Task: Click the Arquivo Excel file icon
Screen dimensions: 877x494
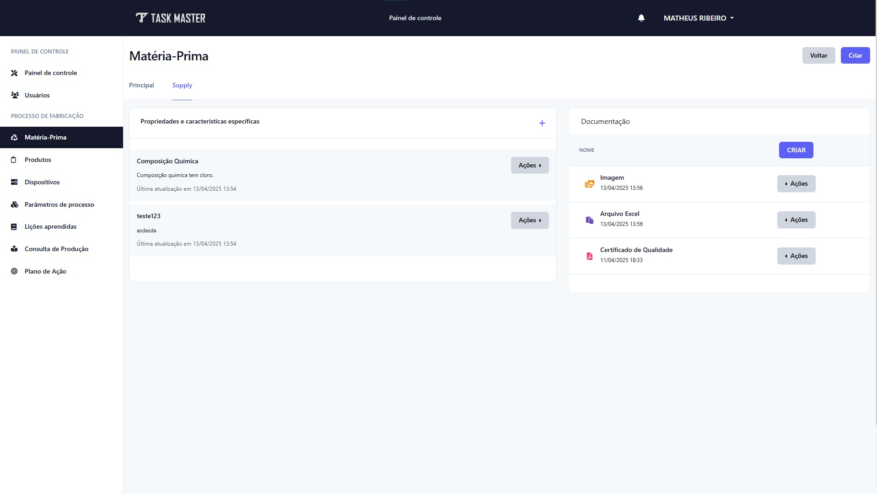Action: point(589,220)
